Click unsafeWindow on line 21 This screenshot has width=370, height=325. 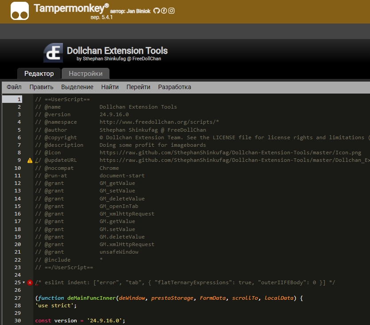(119, 252)
